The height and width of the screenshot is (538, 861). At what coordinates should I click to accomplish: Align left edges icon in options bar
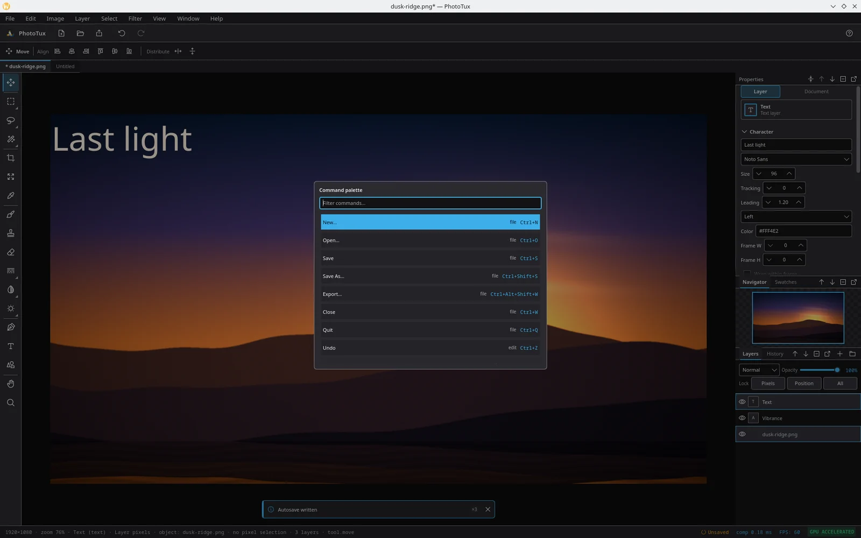58,52
